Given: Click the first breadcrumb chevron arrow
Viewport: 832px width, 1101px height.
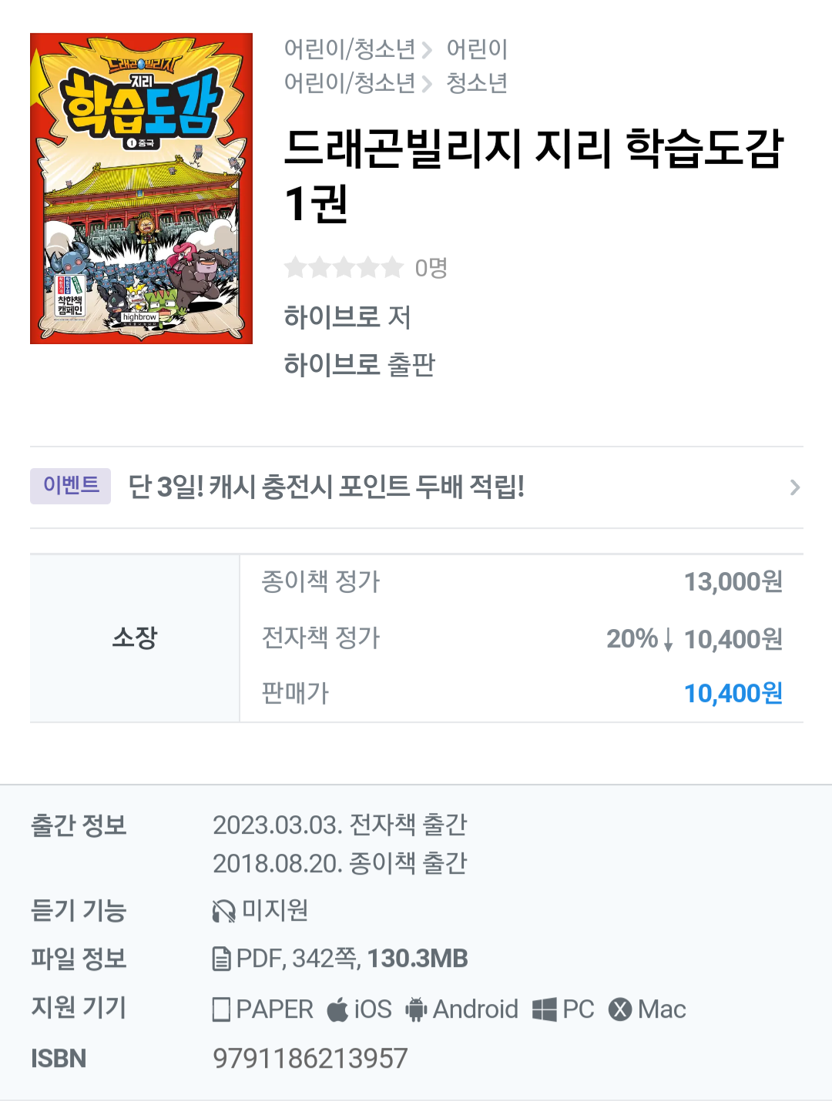Looking at the screenshot, I should (x=427, y=50).
